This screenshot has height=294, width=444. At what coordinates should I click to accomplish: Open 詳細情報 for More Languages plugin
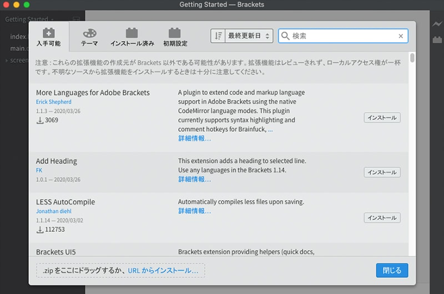194,138
